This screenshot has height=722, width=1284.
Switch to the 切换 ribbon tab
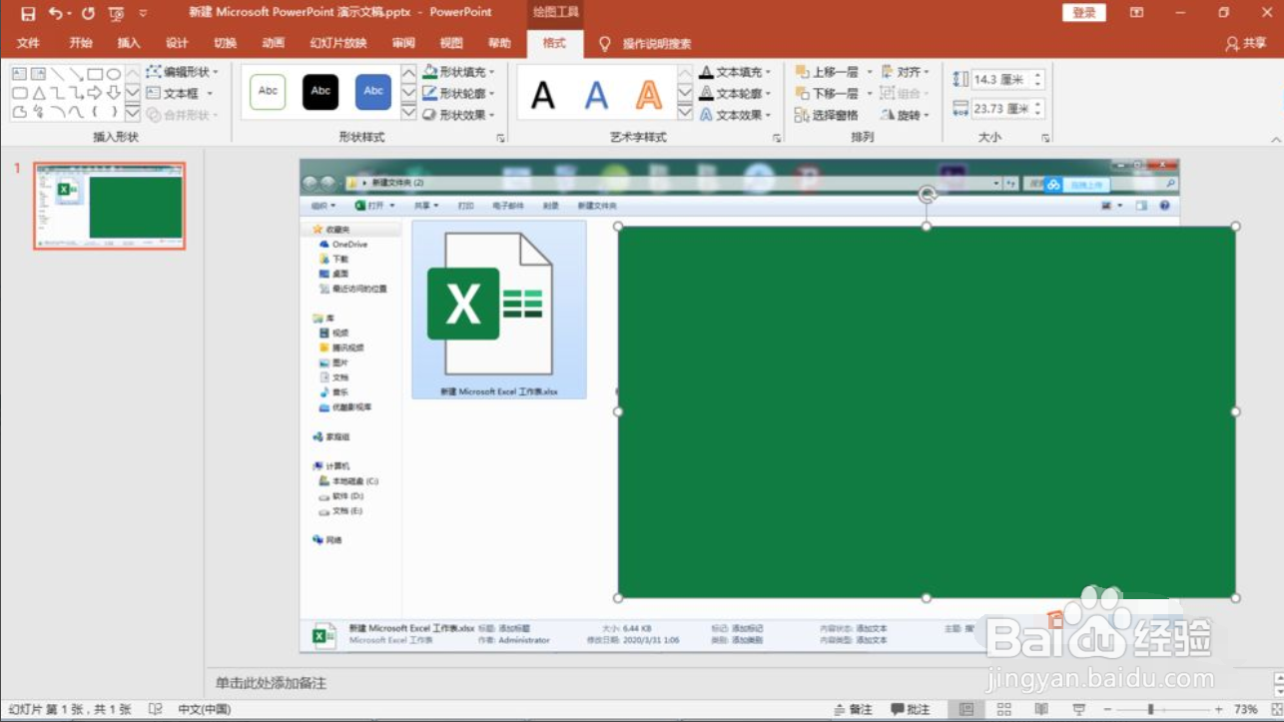click(x=226, y=43)
